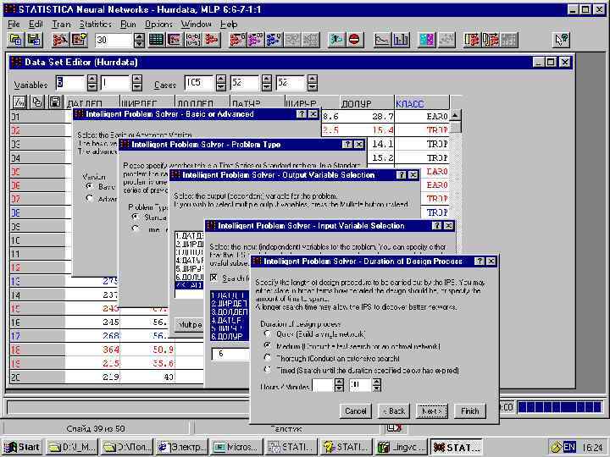Viewport: 610px width, 457px height.
Task: Select the Time series problem type radio button
Action: click(x=136, y=228)
